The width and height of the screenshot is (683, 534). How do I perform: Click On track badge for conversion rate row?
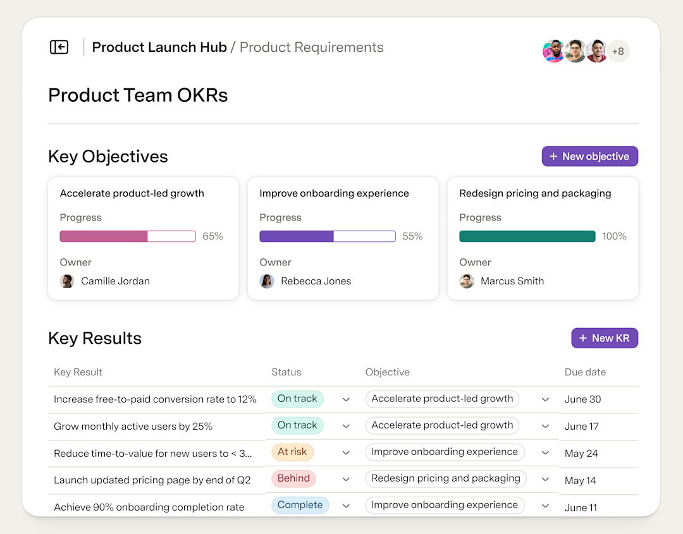[297, 399]
